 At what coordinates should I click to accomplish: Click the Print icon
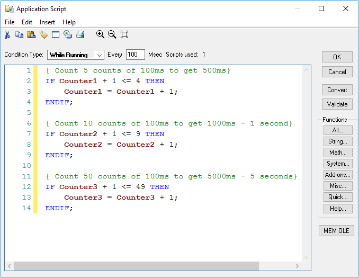tap(80, 35)
